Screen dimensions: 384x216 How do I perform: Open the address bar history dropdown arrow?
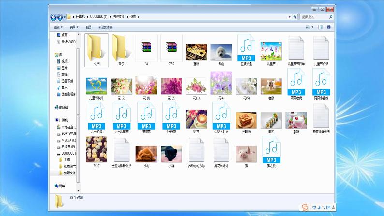[x=290, y=17]
